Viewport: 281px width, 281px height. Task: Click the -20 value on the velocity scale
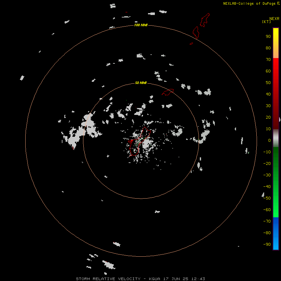(x=267, y=163)
